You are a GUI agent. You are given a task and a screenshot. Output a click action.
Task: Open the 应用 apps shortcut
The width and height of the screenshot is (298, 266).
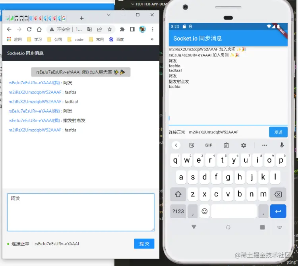coord(14,39)
